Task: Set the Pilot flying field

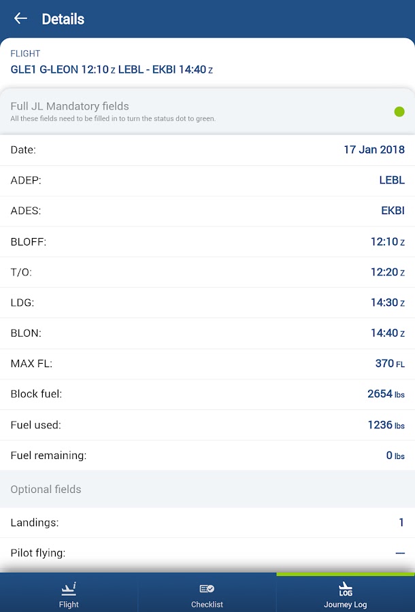Action: 399,553
